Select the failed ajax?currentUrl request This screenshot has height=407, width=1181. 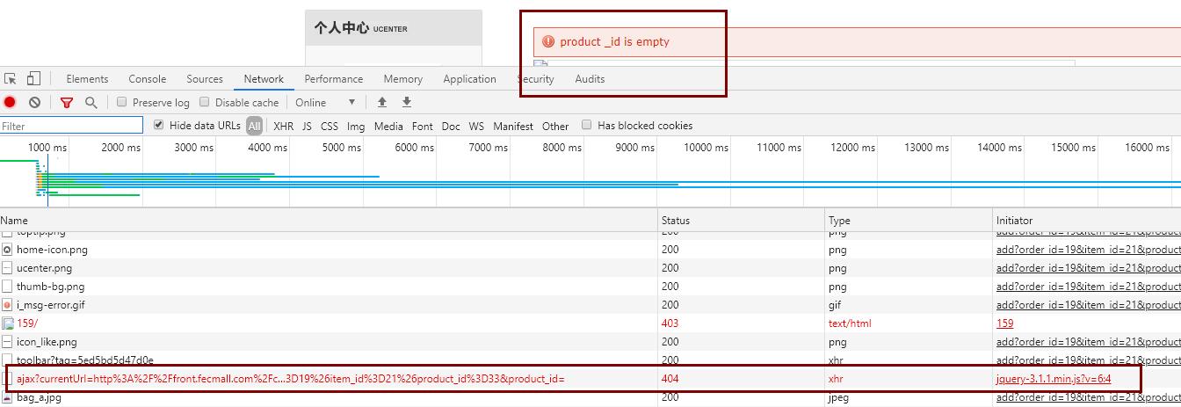point(590,379)
